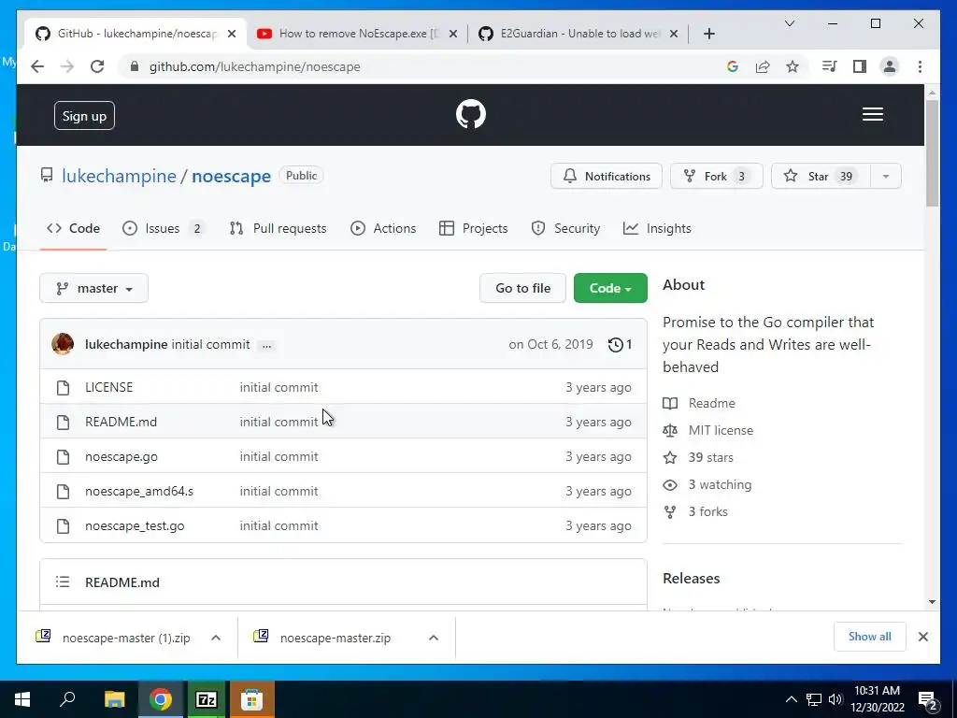The image size is (957, 718).
Task: Click the Google icon in address bar
Action: pyautogui.click(x=733, y=66)
